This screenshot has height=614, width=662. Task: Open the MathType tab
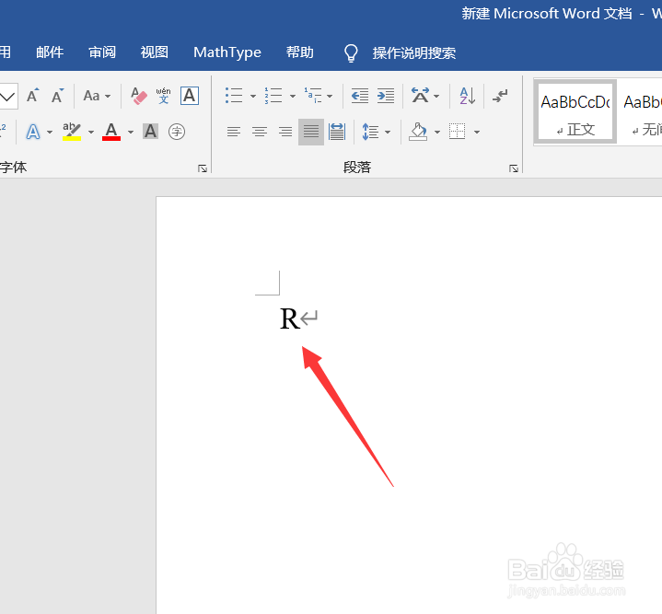click(x=227, y=52)
